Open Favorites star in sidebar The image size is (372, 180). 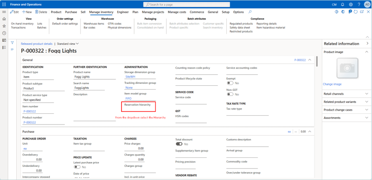(4, 26)
